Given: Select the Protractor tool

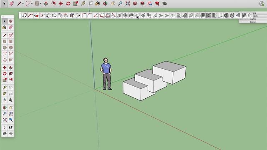Looking at the screenshot, I should (x=5, y=94).
